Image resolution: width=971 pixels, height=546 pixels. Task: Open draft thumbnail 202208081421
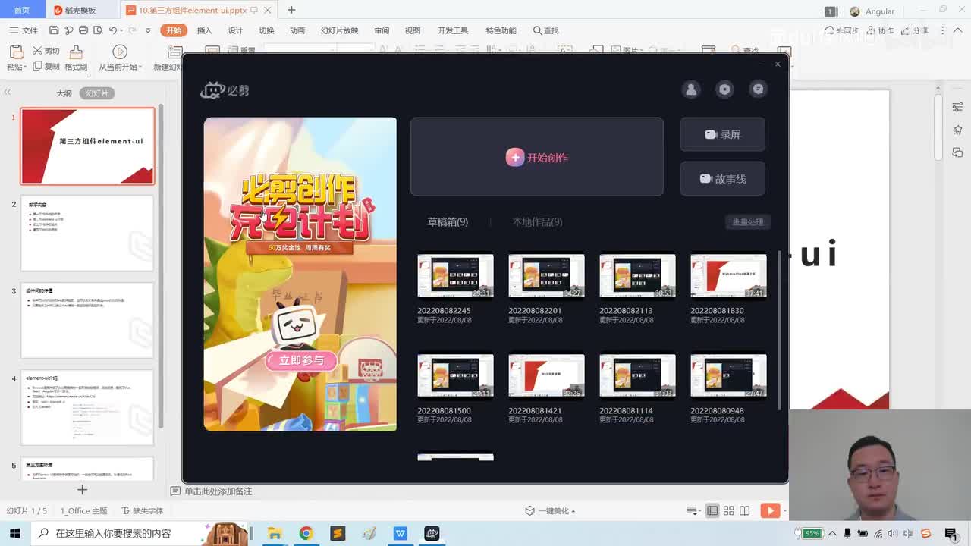click(546, 375)
